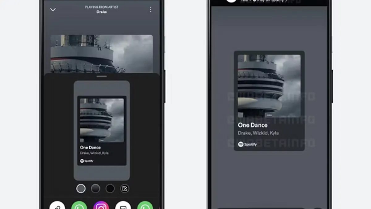Share to Instagram from the share row
This screenshot has width=371, height=209.
tap(101, 205)
